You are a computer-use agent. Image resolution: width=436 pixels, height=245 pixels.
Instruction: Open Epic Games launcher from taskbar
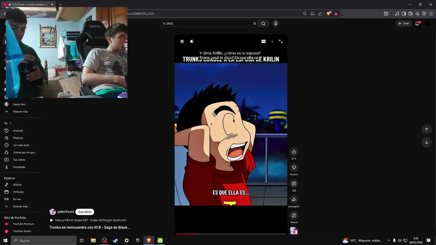[138, 241]
